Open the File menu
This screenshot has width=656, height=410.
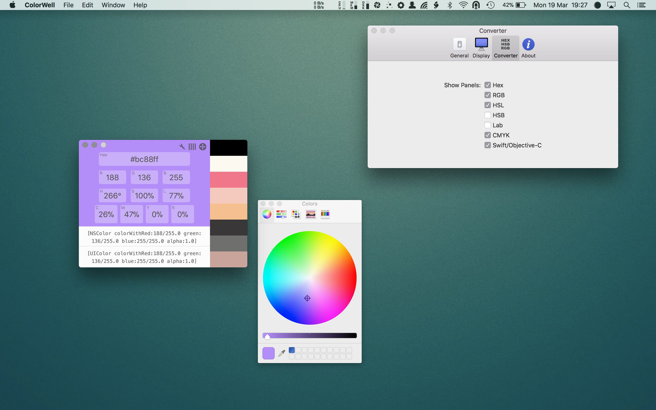click(68, 5)
